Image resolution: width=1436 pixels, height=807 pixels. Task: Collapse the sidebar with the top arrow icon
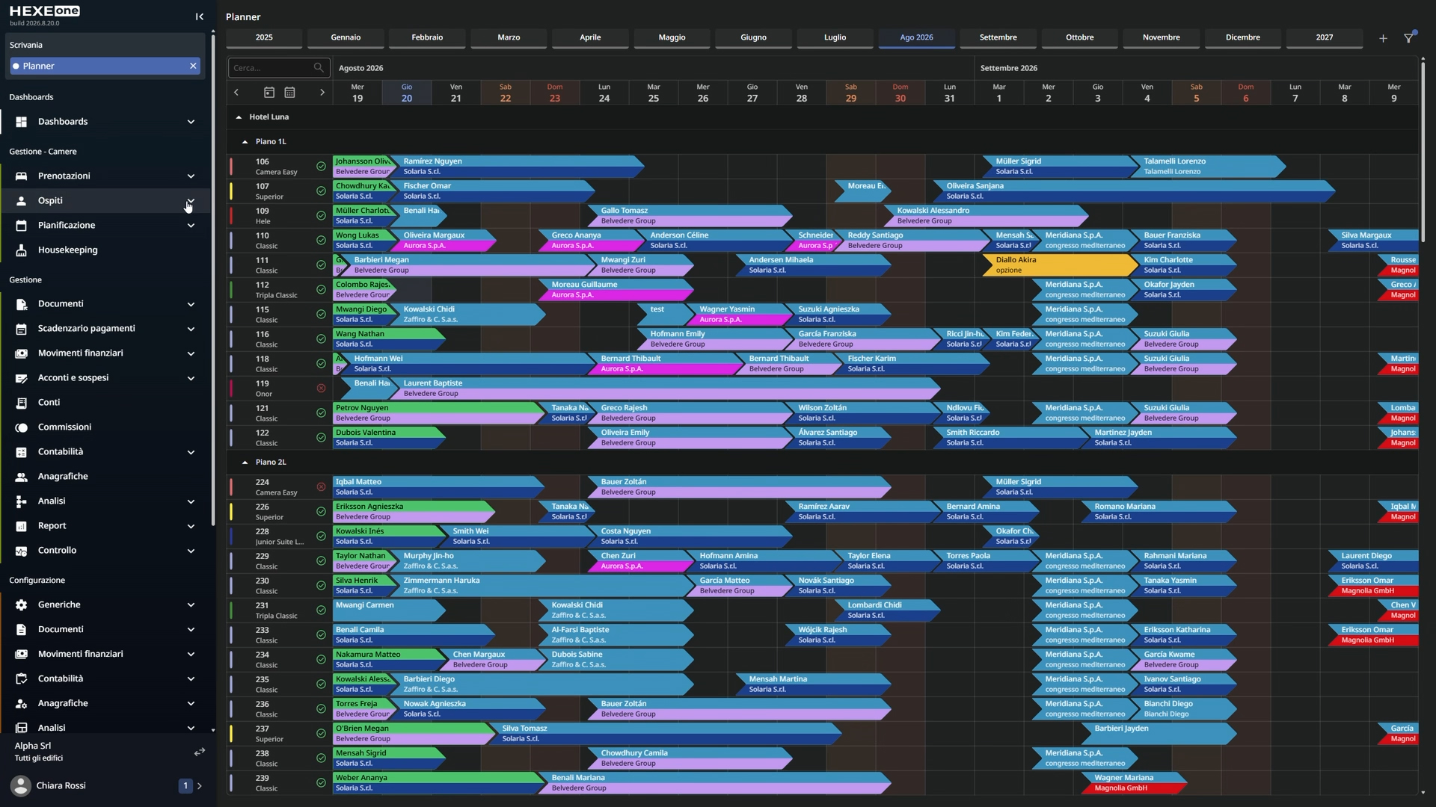click(199, 16)
